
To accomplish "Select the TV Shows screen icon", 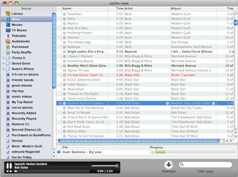I will 8,30.
